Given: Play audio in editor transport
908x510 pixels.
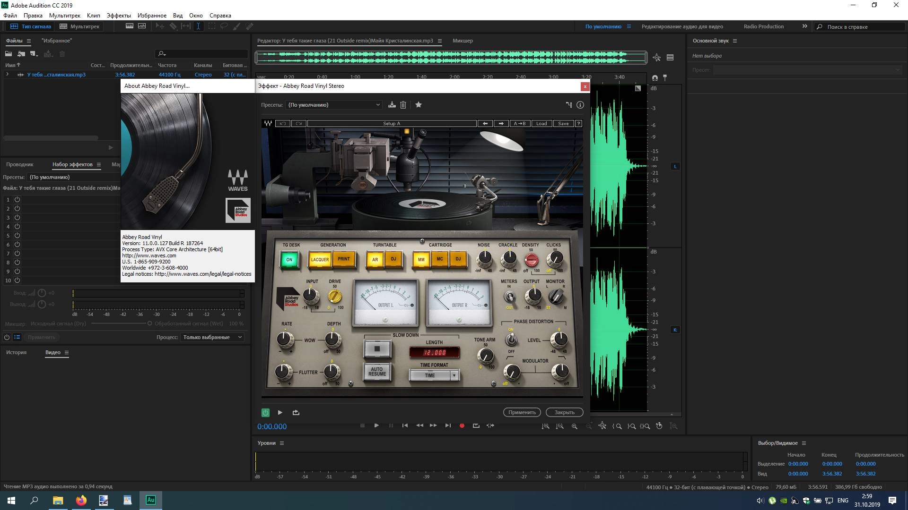Looking at the screenshot, I should pyautogui.click(x=376, y=425).
